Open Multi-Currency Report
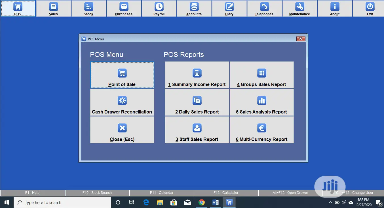This screenshot has height=208, width=384. pos(262,130)
